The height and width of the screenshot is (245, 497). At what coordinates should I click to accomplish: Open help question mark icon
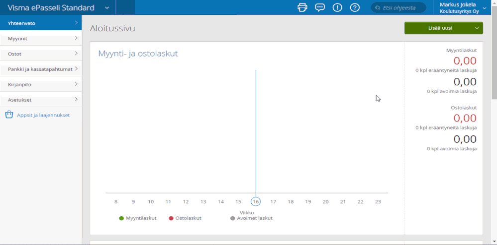(x=355, y=7)
